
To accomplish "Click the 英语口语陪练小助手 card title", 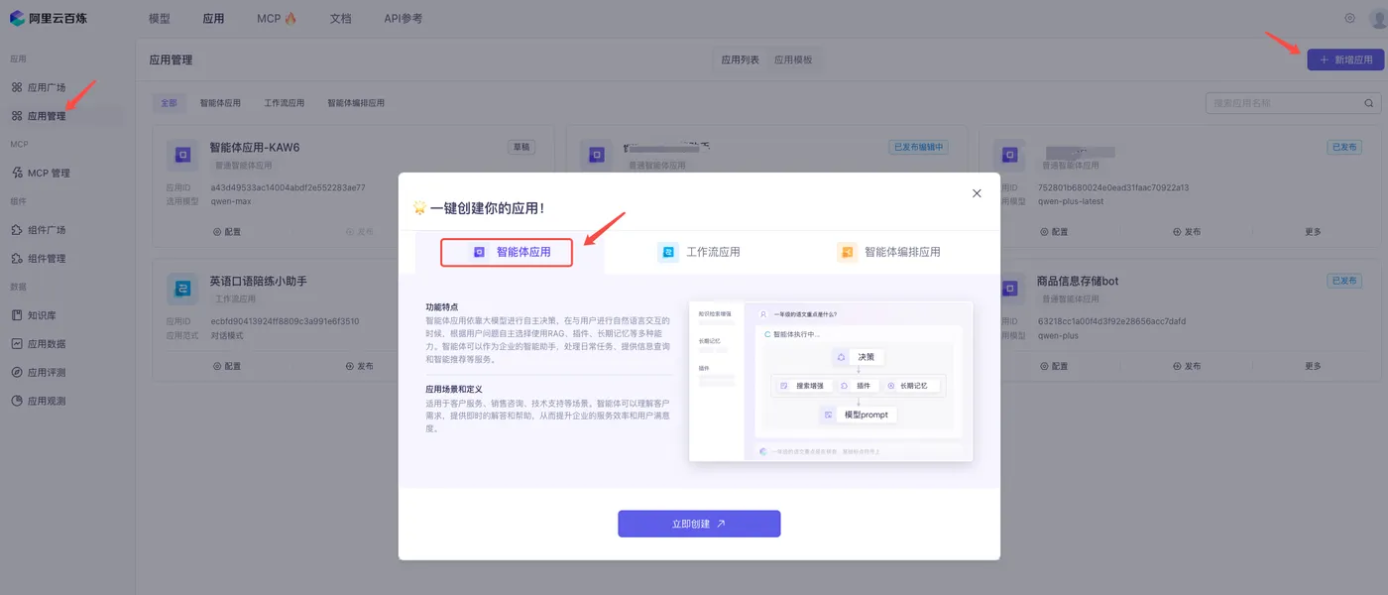I will click(259, 281).
